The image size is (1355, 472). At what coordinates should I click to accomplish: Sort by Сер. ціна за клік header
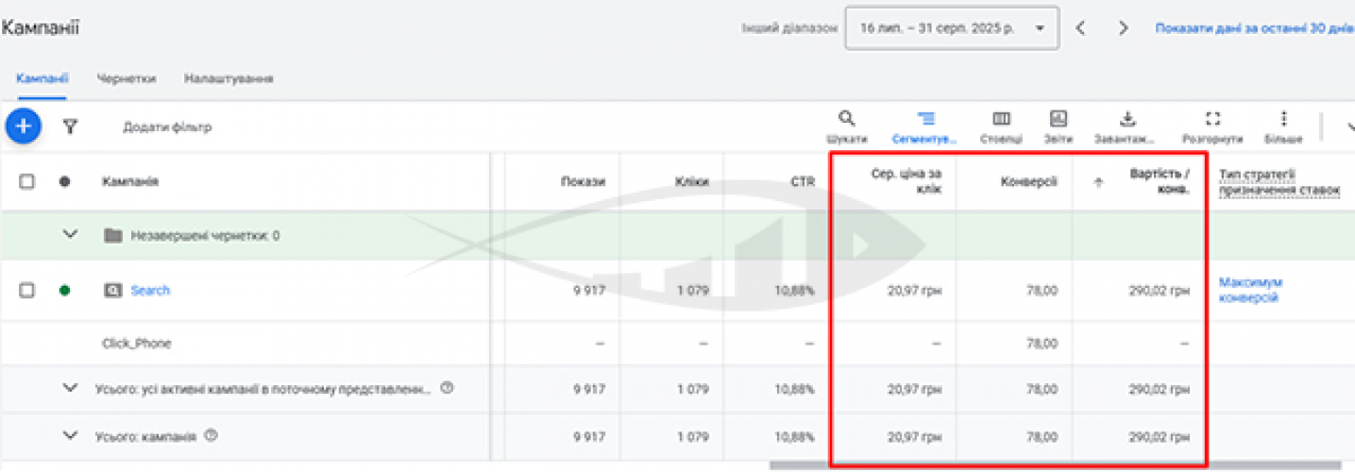click(x=906, y=181)
